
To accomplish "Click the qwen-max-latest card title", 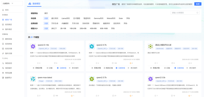I will pyautogui.click(x=45, y=77).
